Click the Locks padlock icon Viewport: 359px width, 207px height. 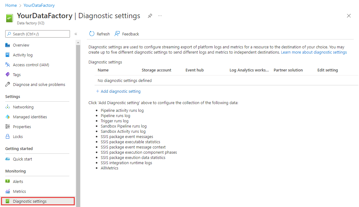[8, 137]
